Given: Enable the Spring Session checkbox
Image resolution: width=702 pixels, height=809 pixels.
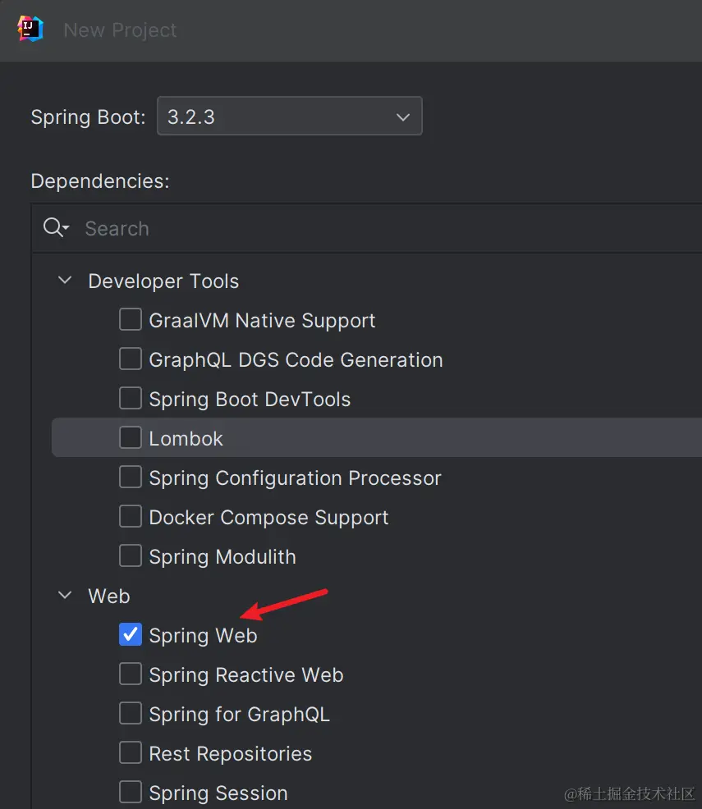Looking at the screenshot, I should [130, 792].
